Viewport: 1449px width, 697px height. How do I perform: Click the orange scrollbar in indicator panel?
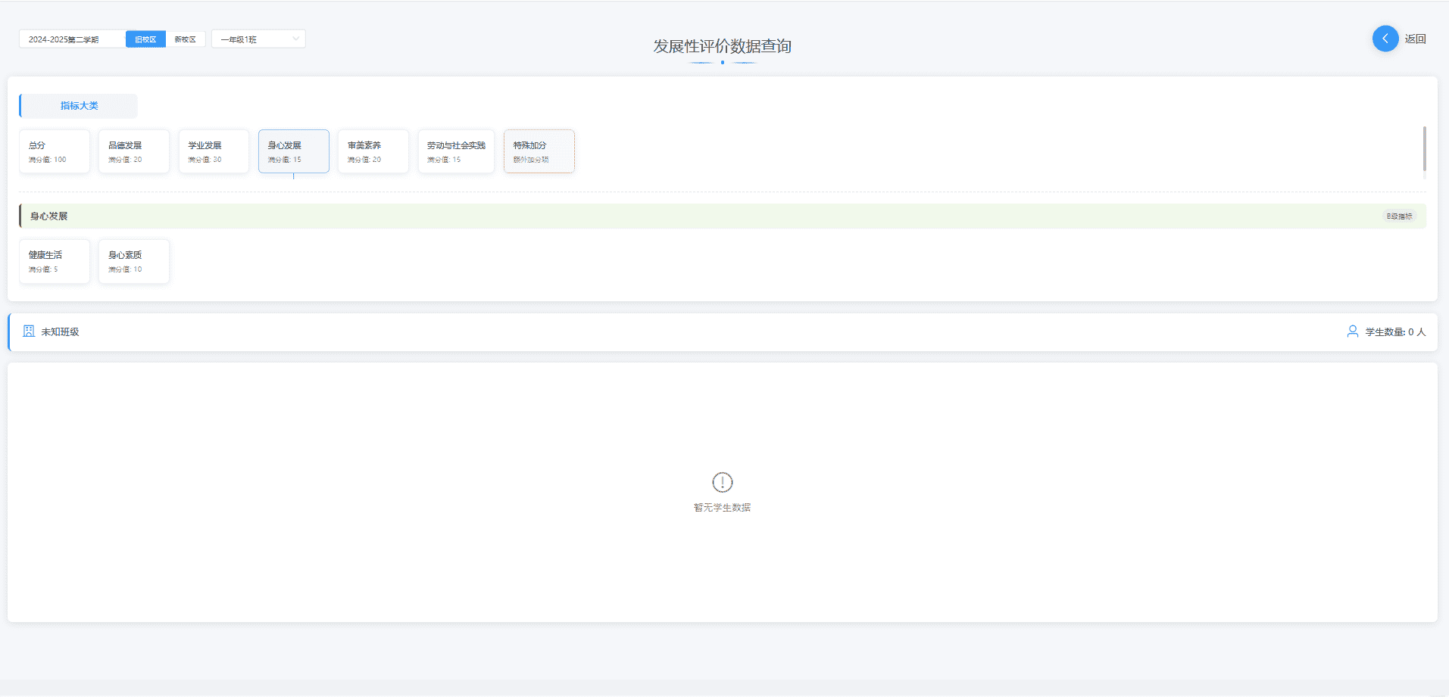(1424, 149)
